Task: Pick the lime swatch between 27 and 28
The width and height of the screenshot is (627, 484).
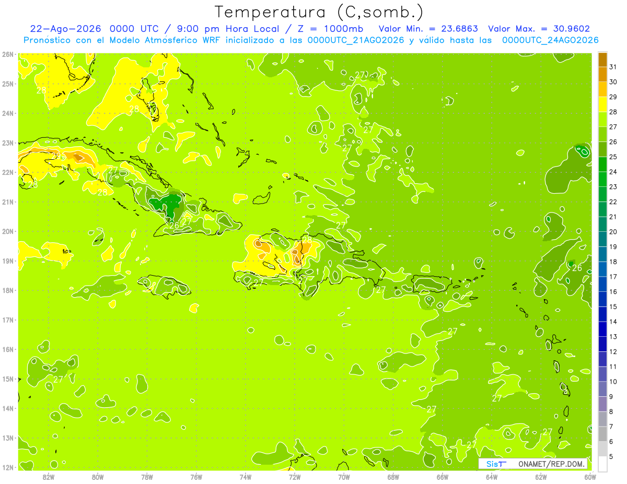Action: [x=602, y=120]
